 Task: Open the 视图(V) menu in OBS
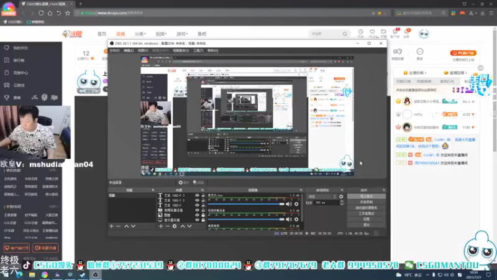143,50
